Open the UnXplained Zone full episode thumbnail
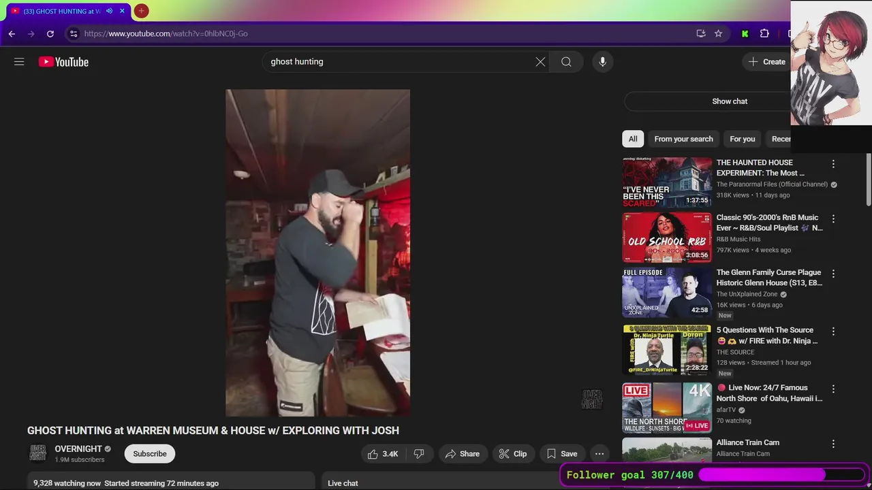The image size is (872, 490). 667,293
